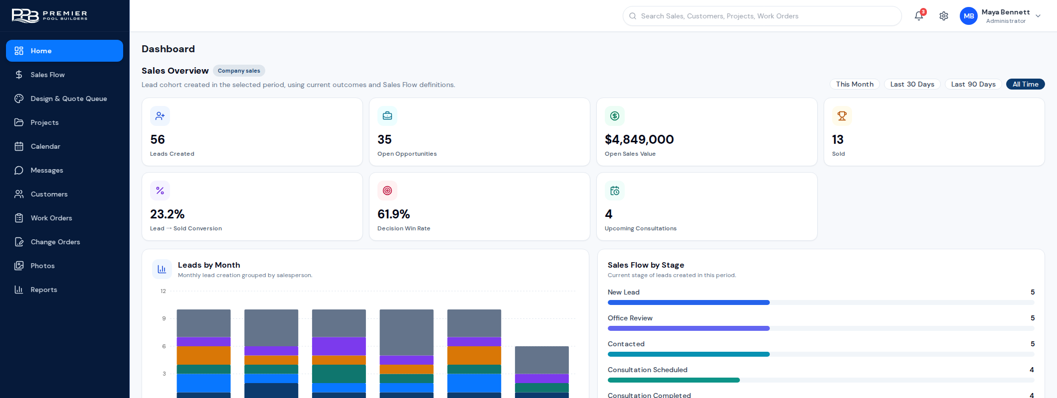Click the Sales Flow by Stage heading
The width and height of the screenshot is (1057, 398).
click(646, 265)
